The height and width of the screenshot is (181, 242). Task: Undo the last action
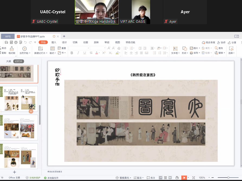pos(25,42)
